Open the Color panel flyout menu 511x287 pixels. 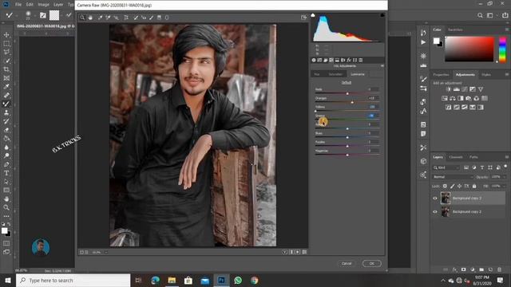tap(507, 29)
